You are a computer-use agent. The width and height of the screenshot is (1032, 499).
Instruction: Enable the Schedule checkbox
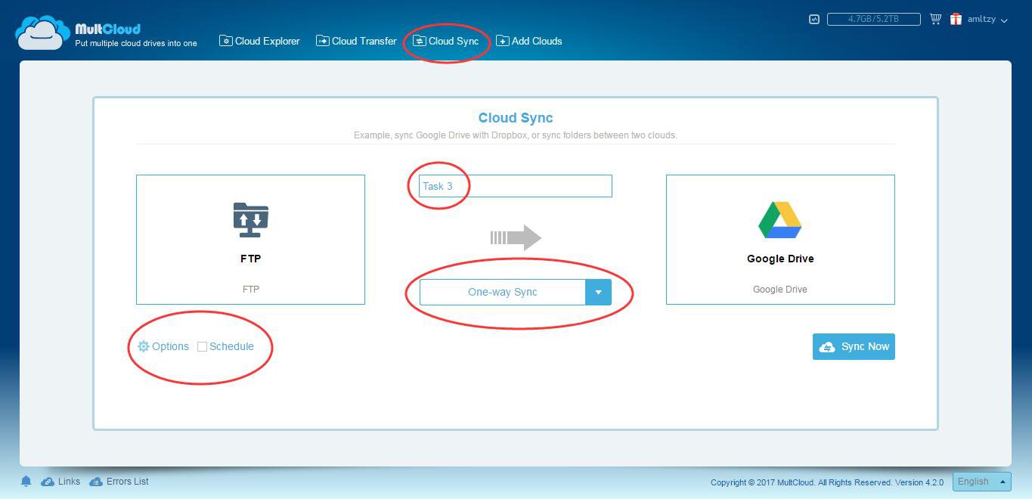click(202, 347)
